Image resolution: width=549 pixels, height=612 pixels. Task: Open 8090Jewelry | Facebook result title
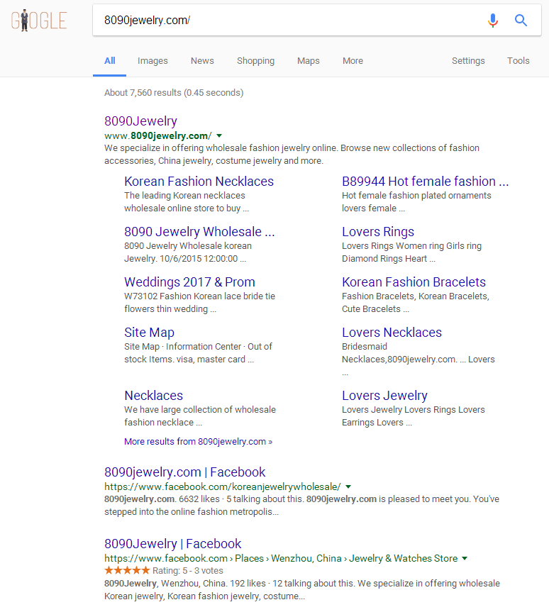(x=172, y=544)
